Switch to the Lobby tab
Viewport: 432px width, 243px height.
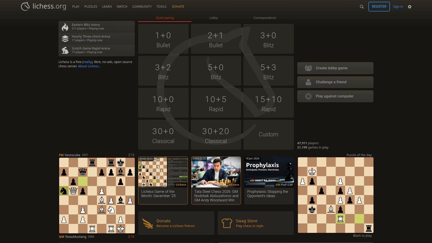(213, 17)
